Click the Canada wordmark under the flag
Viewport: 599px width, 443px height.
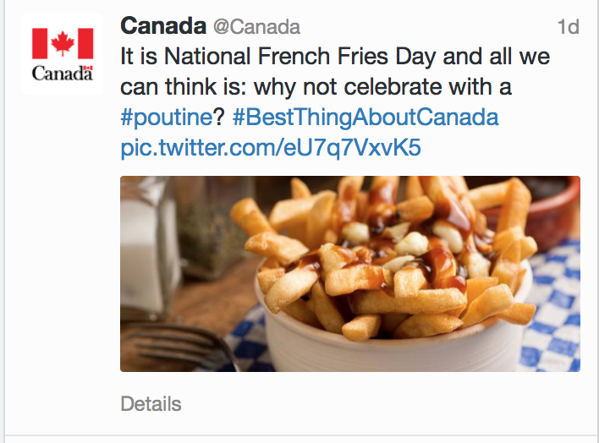tap(62, 74)
